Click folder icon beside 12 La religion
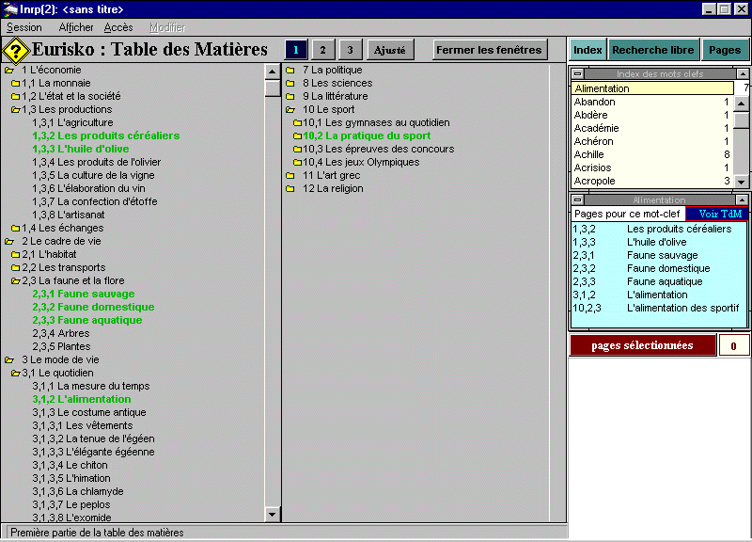 point(290,189)
